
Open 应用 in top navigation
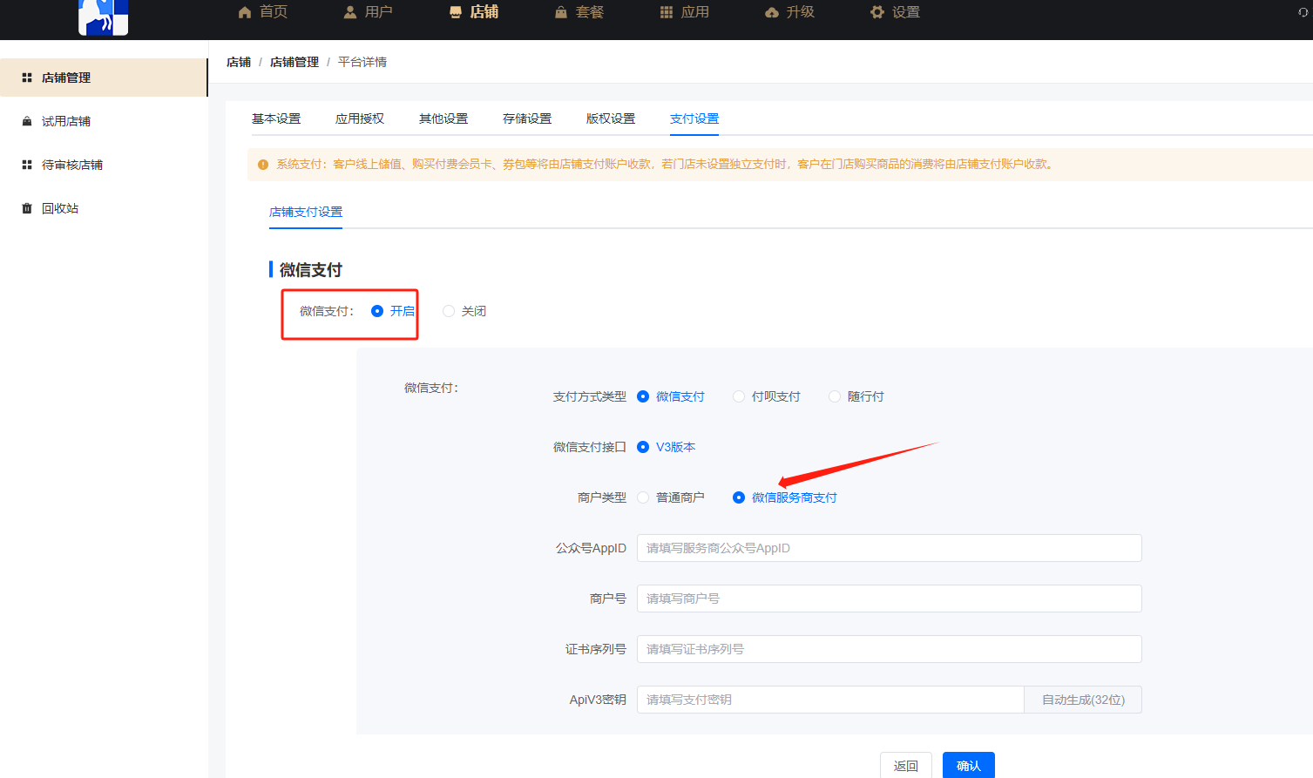[695, 12]
